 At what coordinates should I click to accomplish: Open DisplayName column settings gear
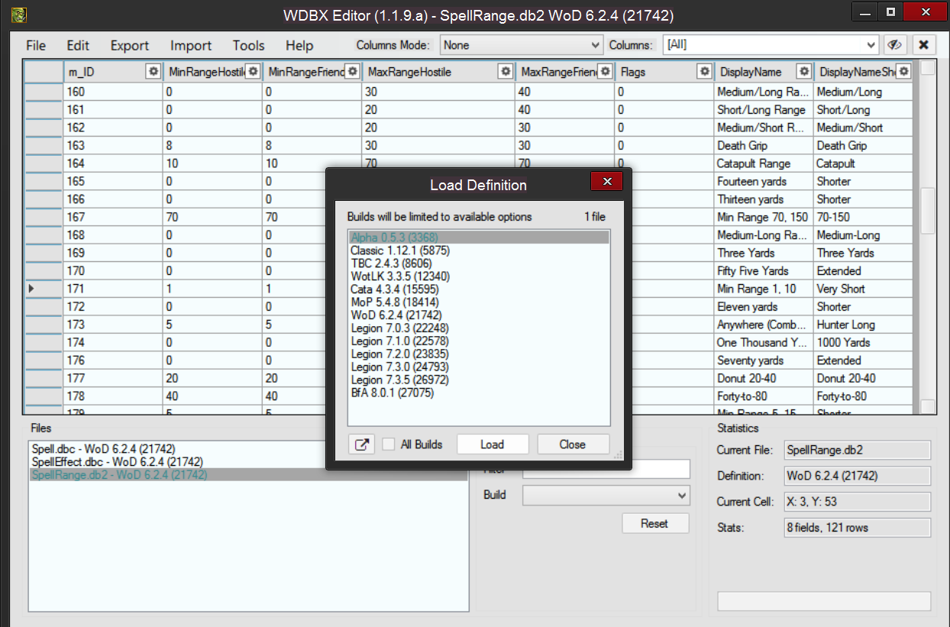point(803,71)
